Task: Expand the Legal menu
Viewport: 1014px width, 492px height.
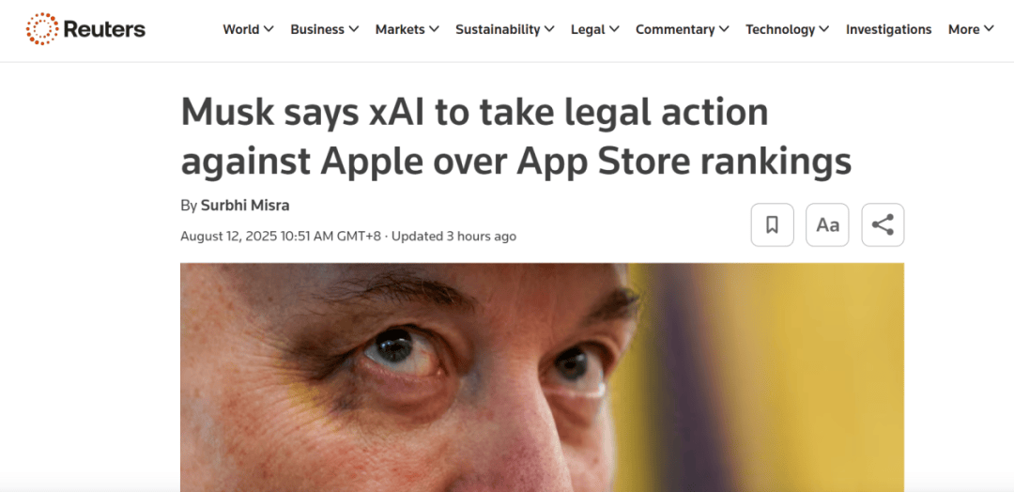Action: pos(595,29)
